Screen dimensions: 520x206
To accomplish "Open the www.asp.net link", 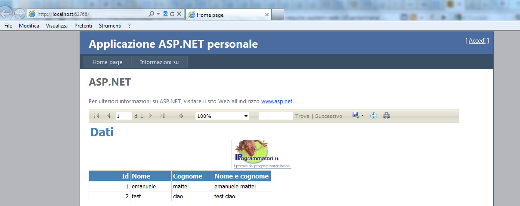I will 277,101.
